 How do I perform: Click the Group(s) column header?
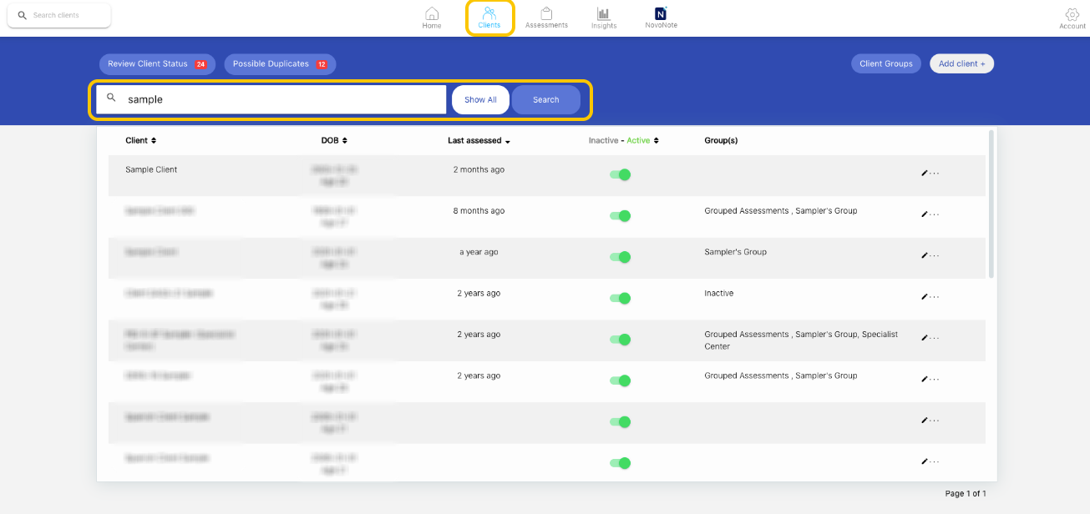coord(721,140)
